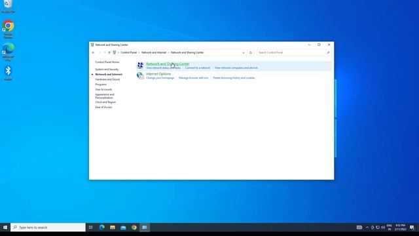Open Manage browser add-ons link
The width and height of the screenshot is (419, 236).
point(194,78)
